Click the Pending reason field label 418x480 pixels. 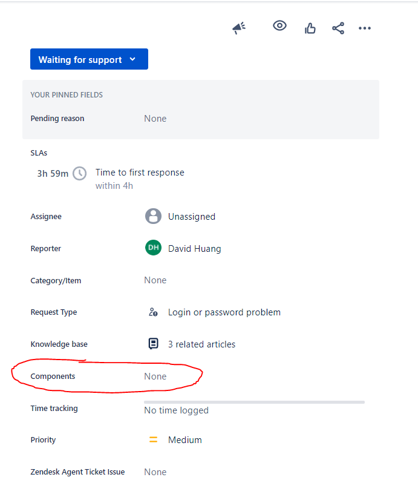[x=57, y=119]
